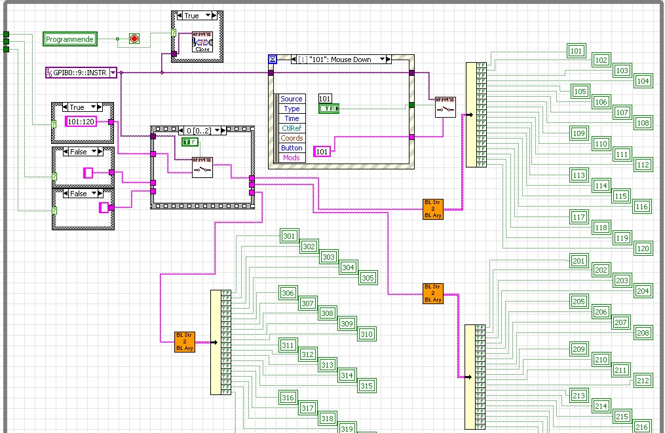Select the Source event data node item
This screenshot has height=433, width=665.
[292, 99]
